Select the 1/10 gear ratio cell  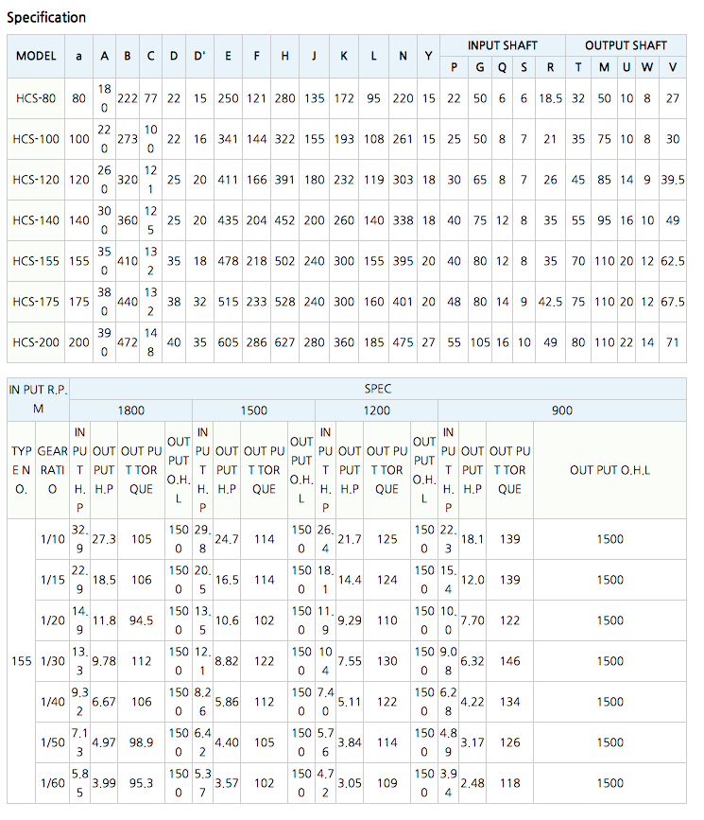click(x=52, y=539)
